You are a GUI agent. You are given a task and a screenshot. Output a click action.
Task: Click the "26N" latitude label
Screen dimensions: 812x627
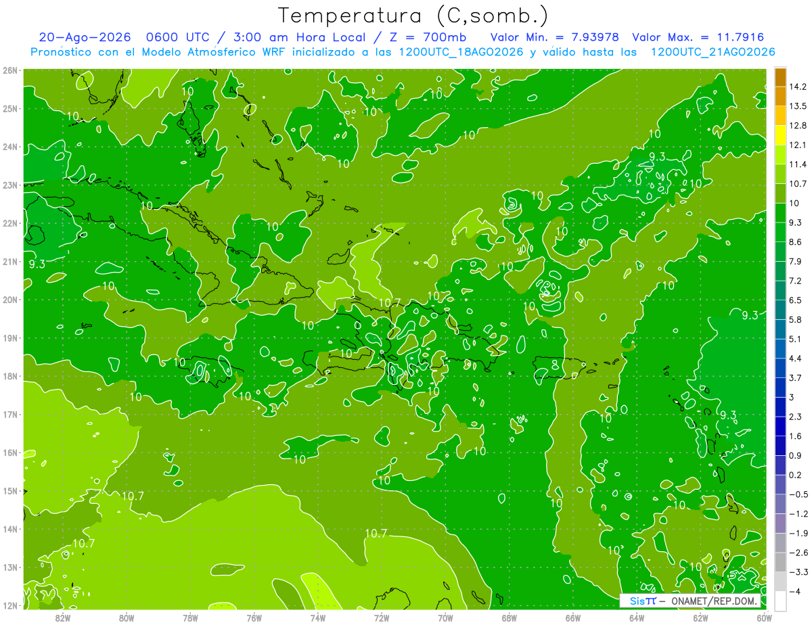tap(10, 70)
